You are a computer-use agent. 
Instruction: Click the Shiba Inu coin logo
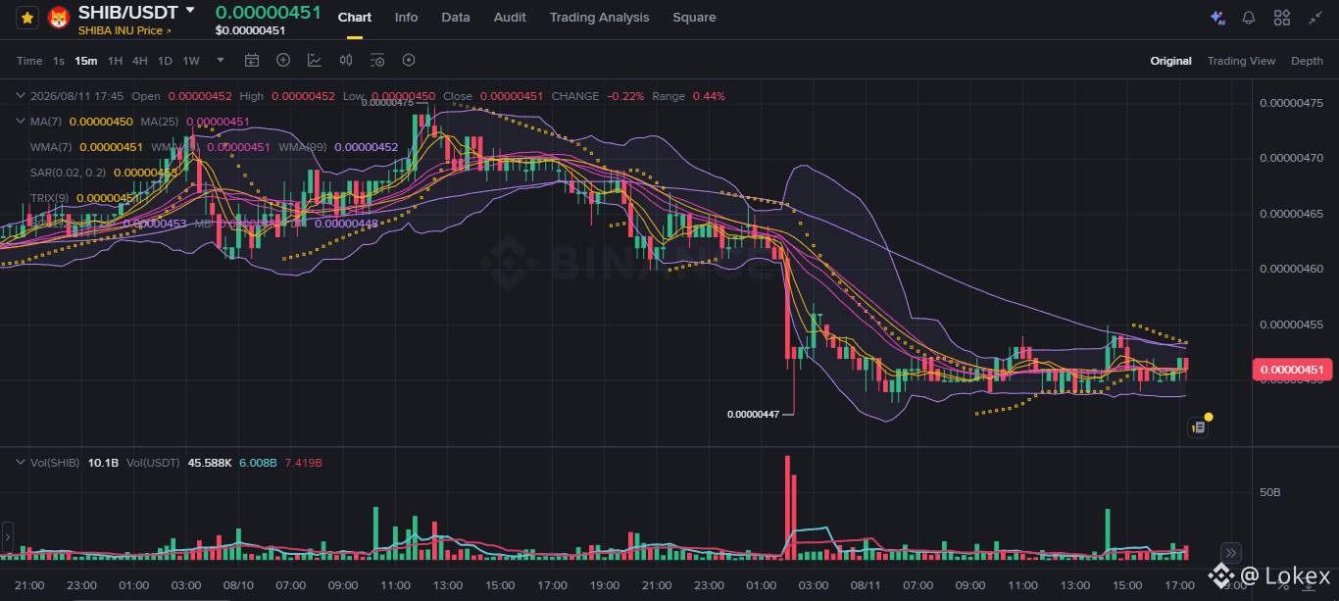point(59,18)
